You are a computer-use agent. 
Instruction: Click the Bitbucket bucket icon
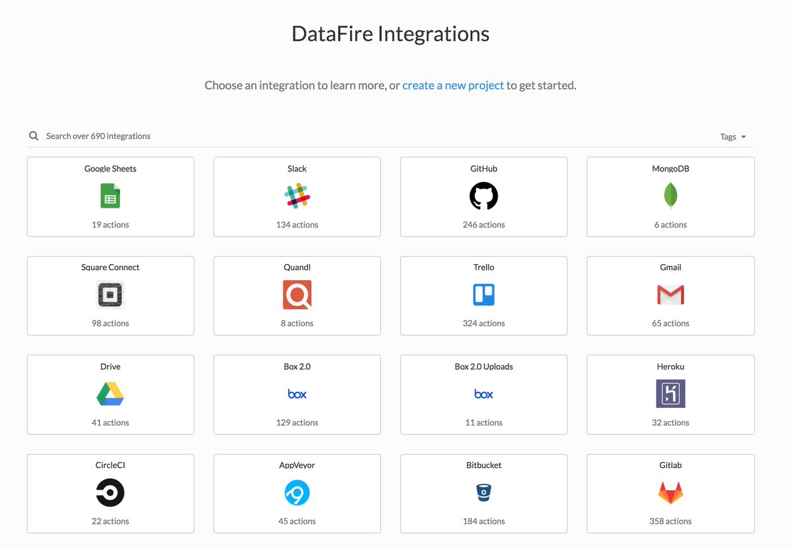point(484,492)
